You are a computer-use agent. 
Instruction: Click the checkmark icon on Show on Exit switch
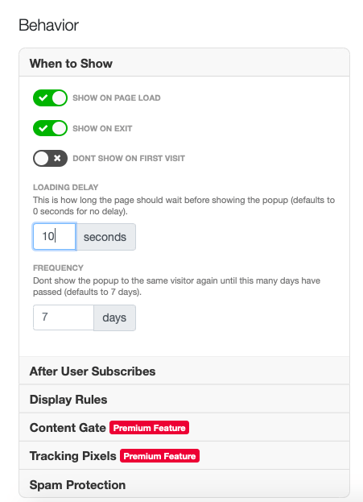pos(43,128)
